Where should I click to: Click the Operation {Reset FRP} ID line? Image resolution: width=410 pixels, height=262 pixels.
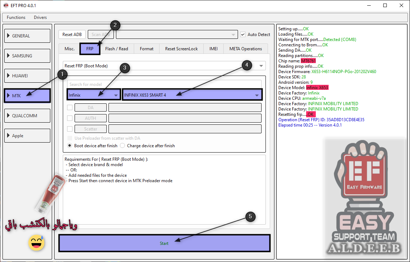point(322,120)
